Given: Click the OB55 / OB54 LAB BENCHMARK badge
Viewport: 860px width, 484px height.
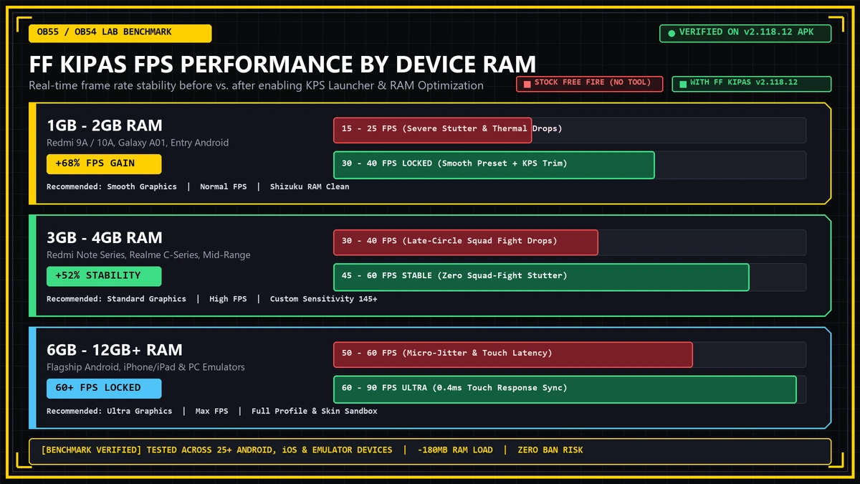Looking at the screenshot, I should click(120, 33).
